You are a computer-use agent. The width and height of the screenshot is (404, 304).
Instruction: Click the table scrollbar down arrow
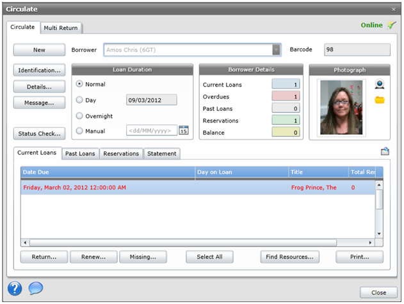point(378,234)
